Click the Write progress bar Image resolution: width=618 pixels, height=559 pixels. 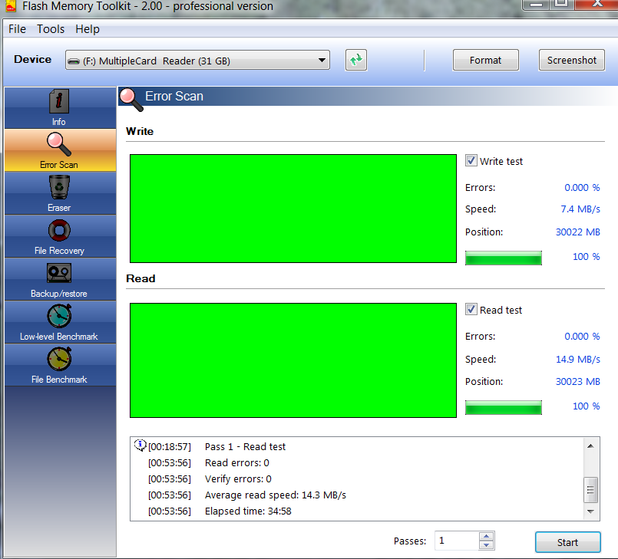point(503,258)
